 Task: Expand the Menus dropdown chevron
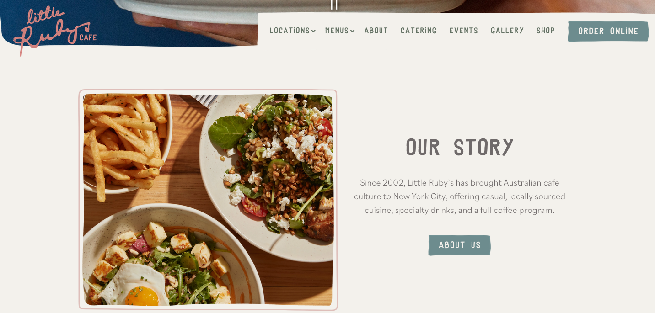[352, 31]
